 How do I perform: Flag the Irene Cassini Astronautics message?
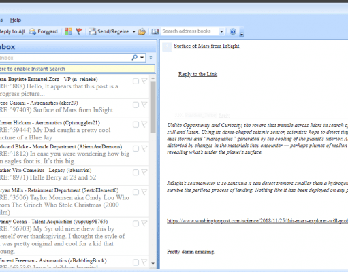(x=144, y=105)
